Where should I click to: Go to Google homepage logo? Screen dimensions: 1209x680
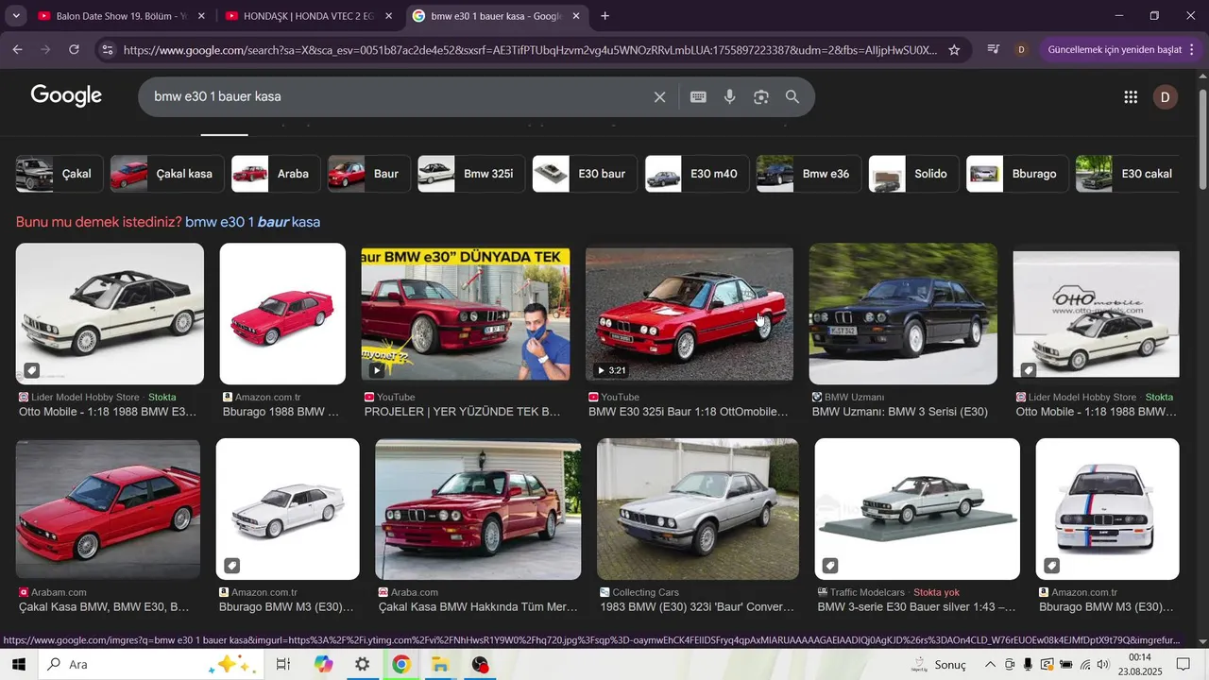[66, 95]
